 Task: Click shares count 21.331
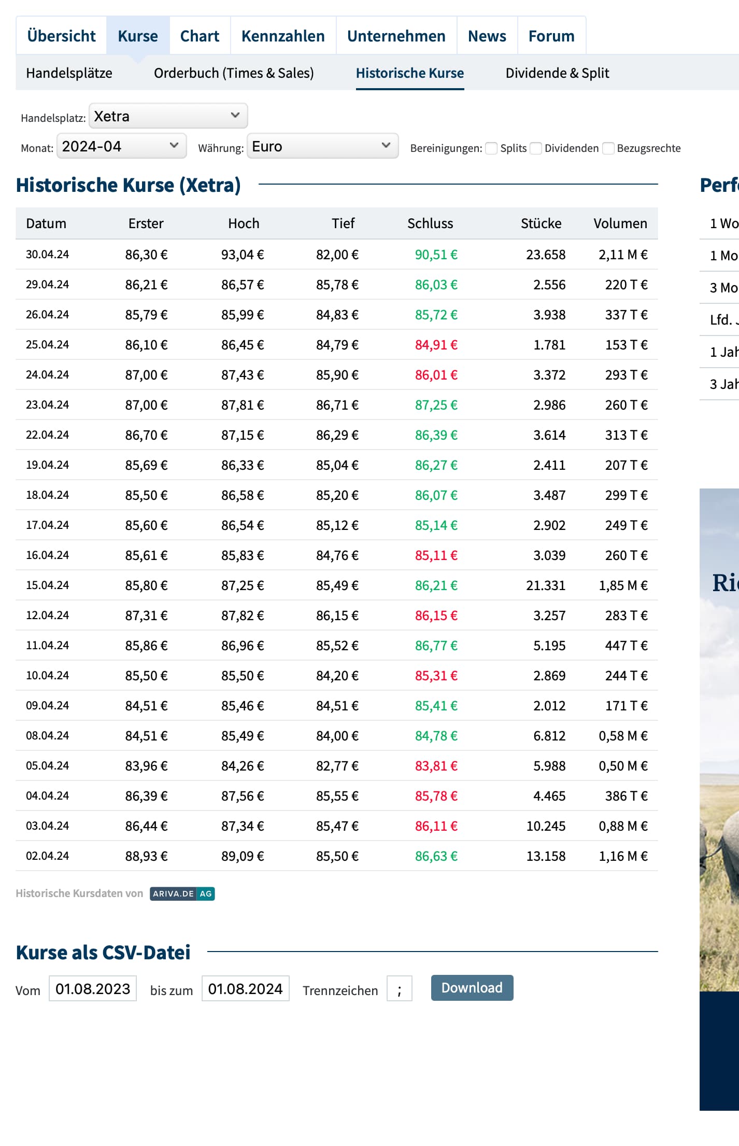546,585
